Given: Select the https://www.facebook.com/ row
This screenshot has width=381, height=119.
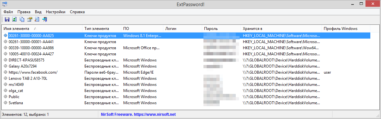Looking at the screenshot, I should pos(186,72).
